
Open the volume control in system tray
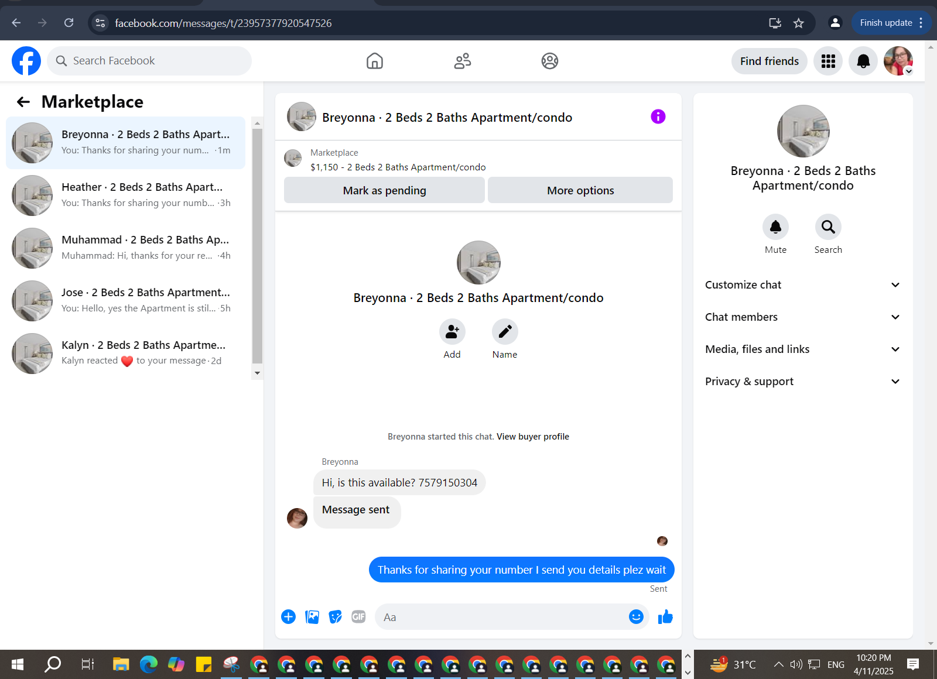pyautogui.click(x=795, y=664)
